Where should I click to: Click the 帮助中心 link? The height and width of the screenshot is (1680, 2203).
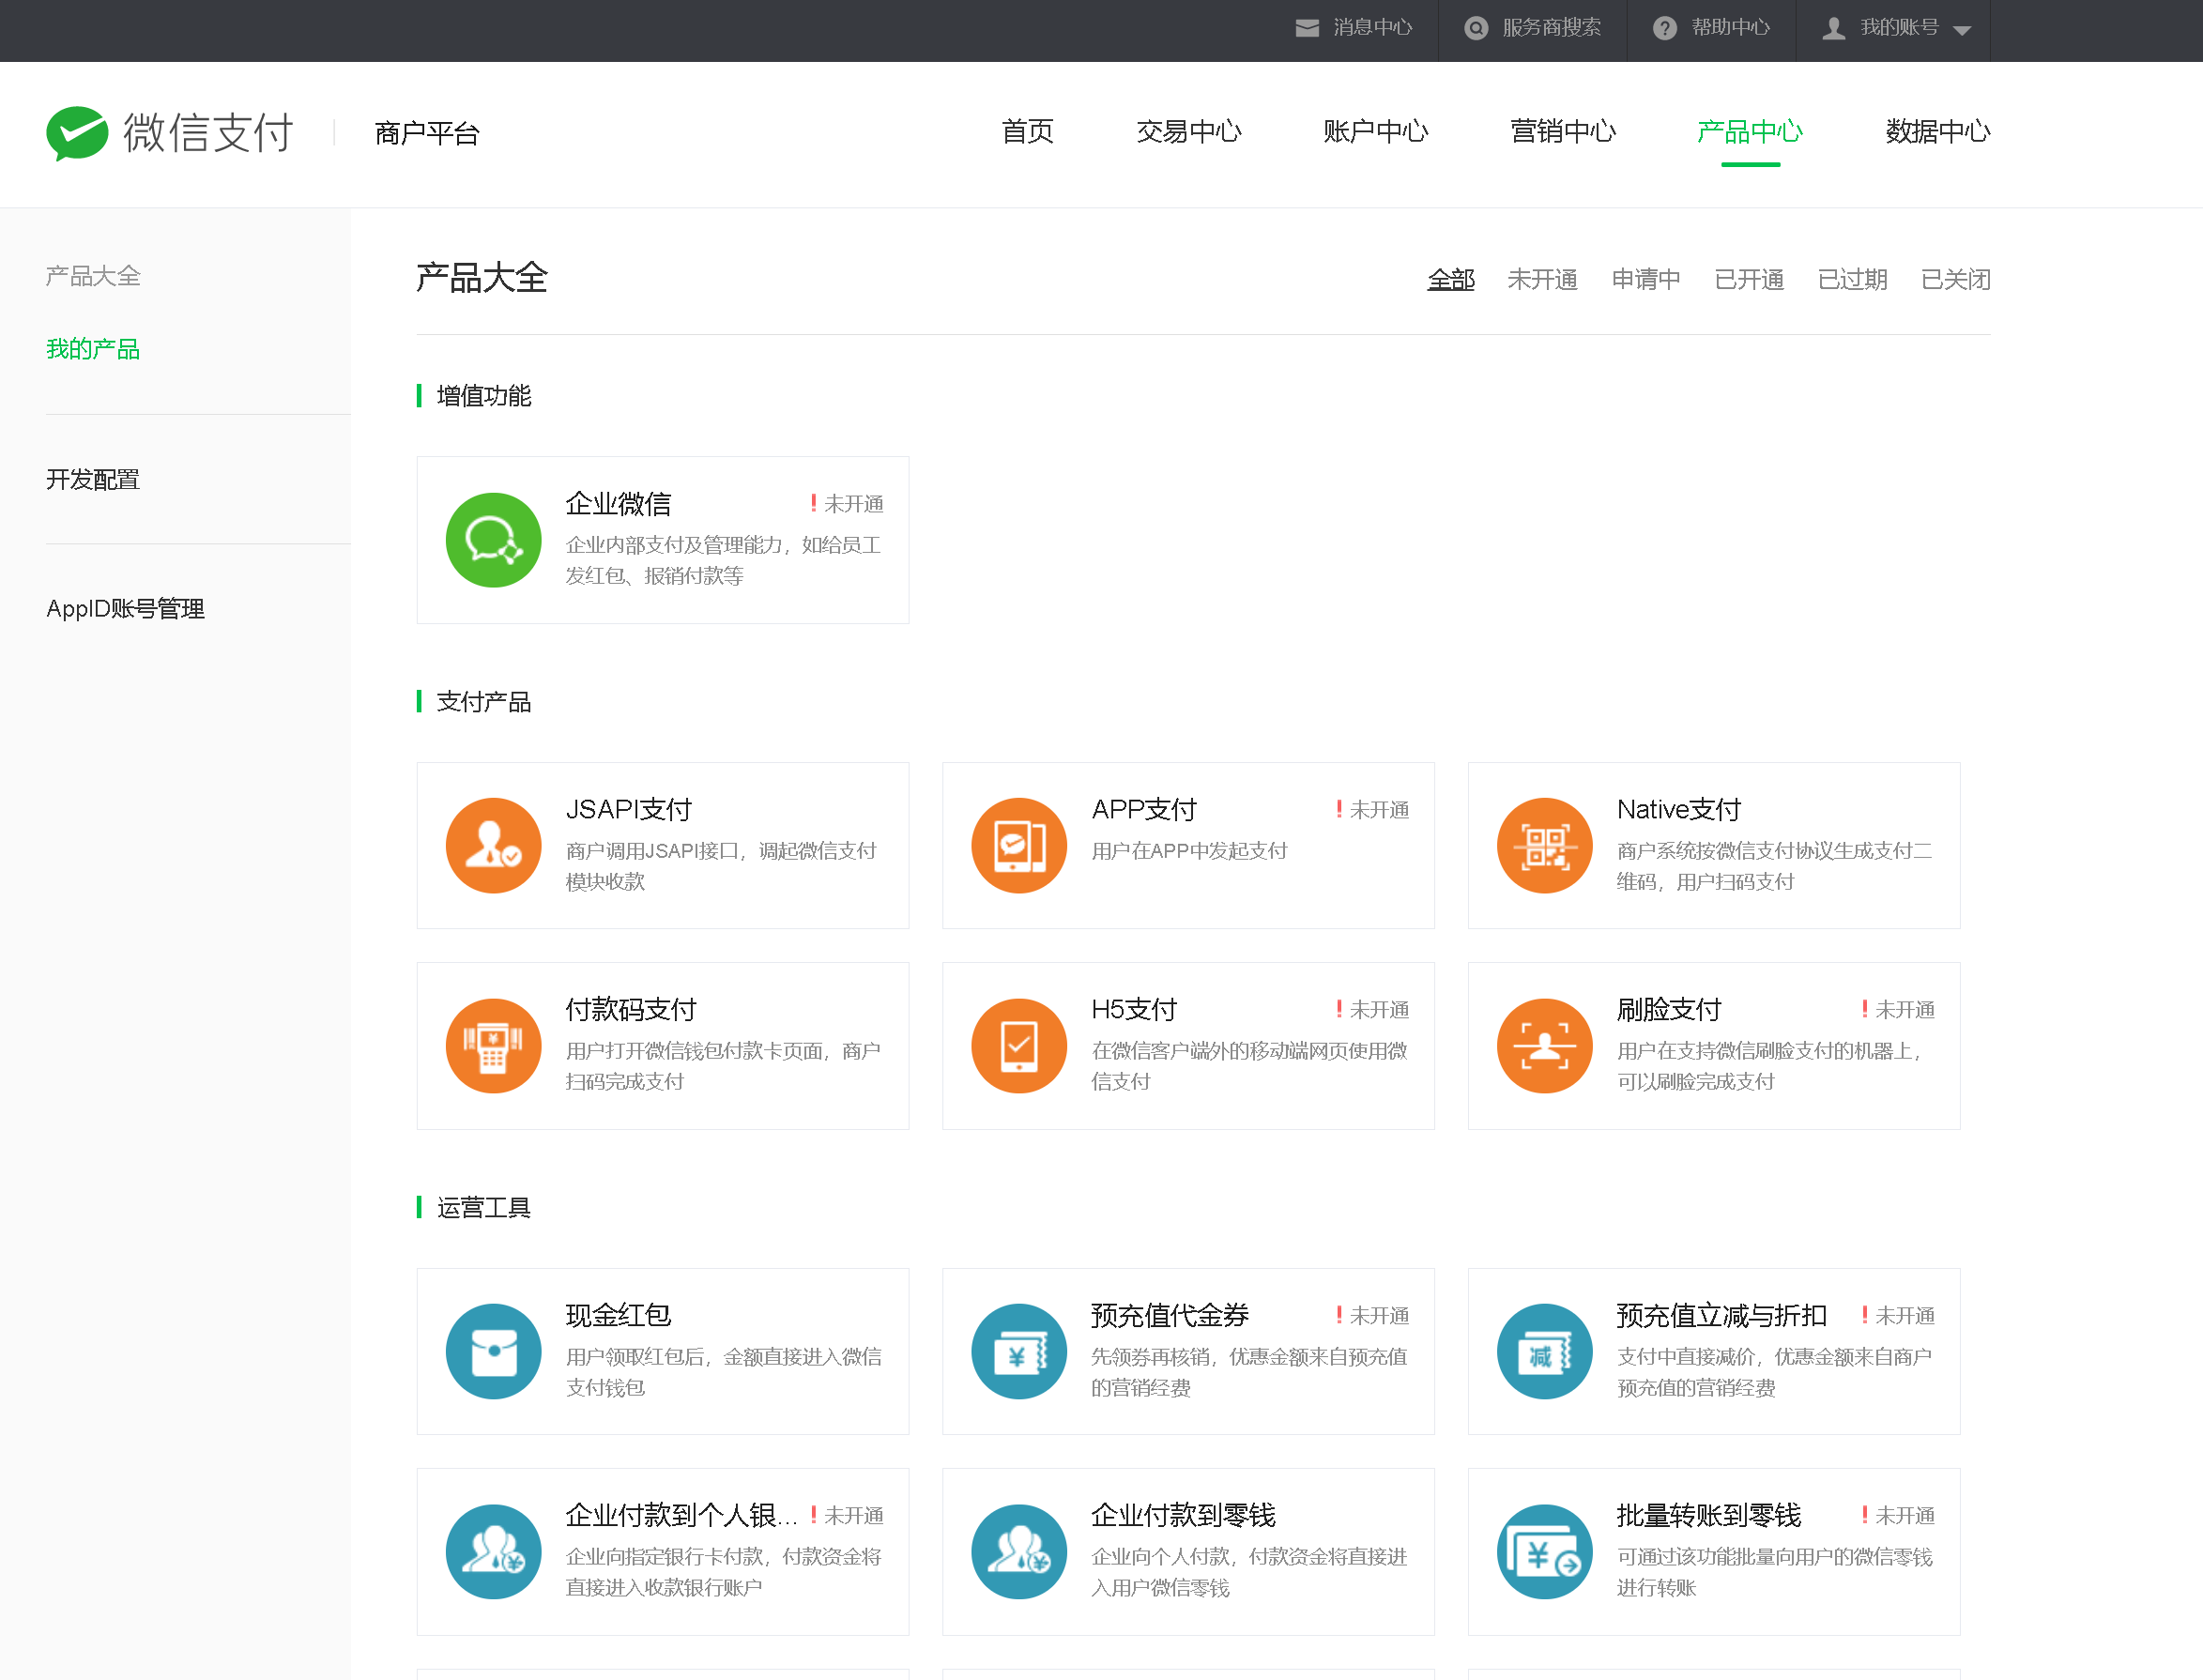tap(1731, 28)
